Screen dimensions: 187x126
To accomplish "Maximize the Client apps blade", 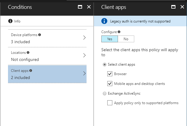I will [173, 7].
